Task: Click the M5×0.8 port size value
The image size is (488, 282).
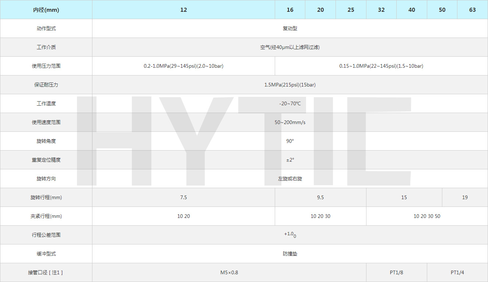Action: 229,272
